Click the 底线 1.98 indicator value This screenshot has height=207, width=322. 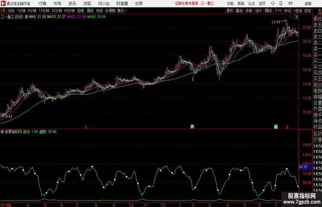click(30, 132)
